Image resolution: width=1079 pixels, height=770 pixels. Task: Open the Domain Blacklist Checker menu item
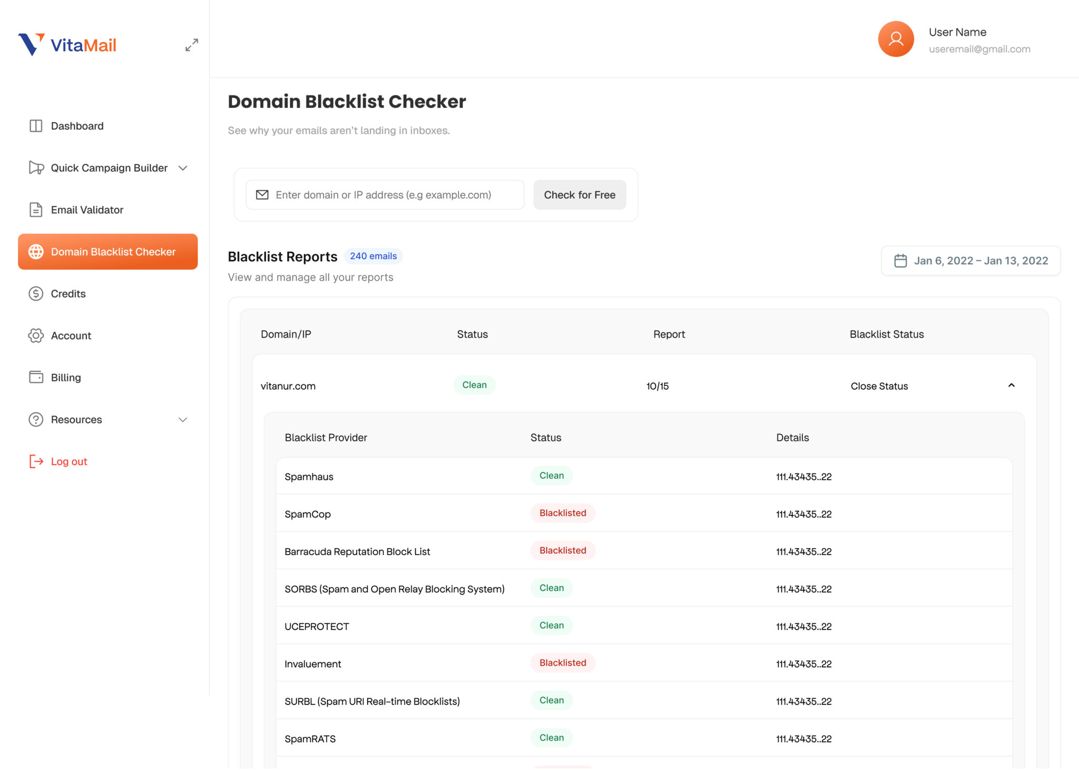(108, 252)
